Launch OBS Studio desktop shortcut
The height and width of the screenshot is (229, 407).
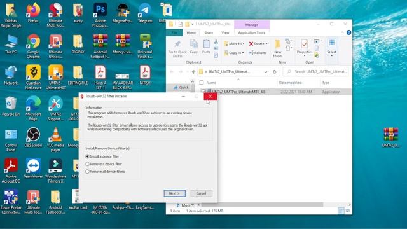point(33,137)
